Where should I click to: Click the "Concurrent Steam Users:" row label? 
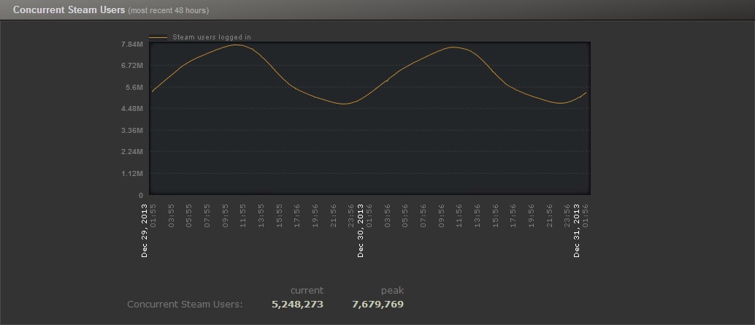(x=185, y=305)
